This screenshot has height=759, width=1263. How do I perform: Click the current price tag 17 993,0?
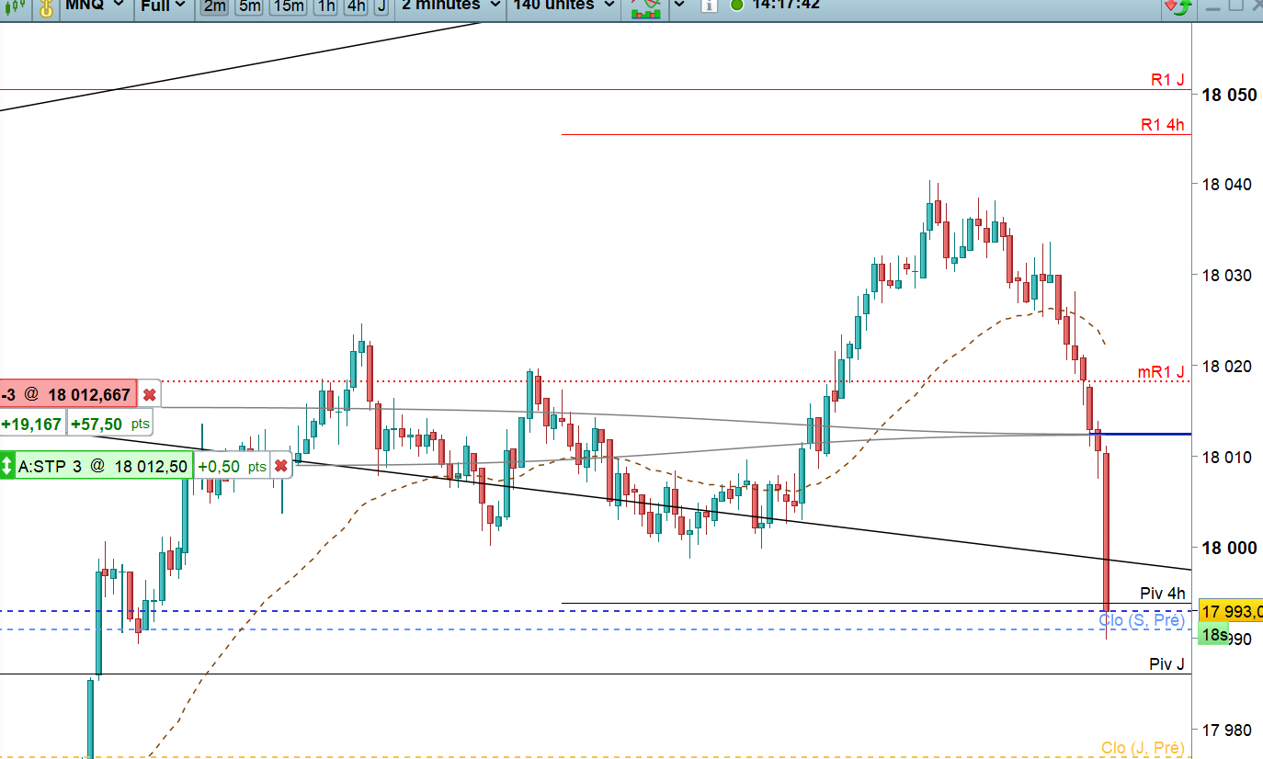click(1232, 611)
